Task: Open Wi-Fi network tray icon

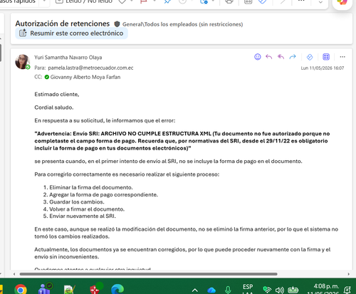Action: tap(268, 290)
